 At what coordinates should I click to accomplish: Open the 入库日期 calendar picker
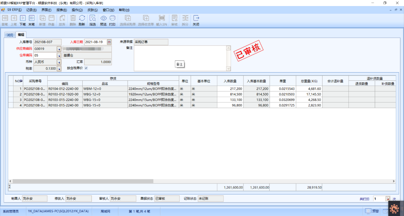point(109,42)
